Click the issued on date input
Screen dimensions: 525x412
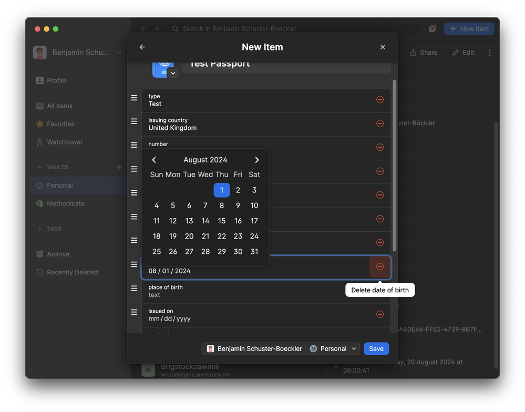(x=170, y=318)
